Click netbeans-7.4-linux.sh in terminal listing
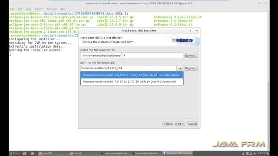 pyautogui.click(x=173, y=21)
